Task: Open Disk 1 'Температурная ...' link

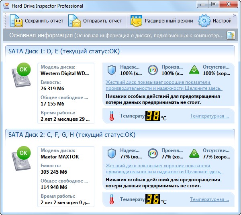Action: click(210, 116)
